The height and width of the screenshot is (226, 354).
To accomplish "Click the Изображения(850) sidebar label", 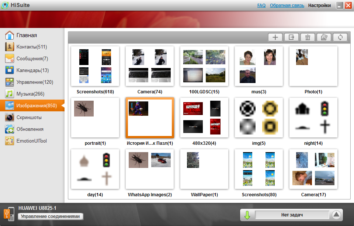I will pos(37,105).
